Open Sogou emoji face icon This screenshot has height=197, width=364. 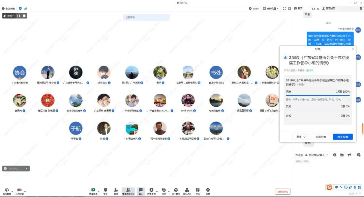point(346,187)
